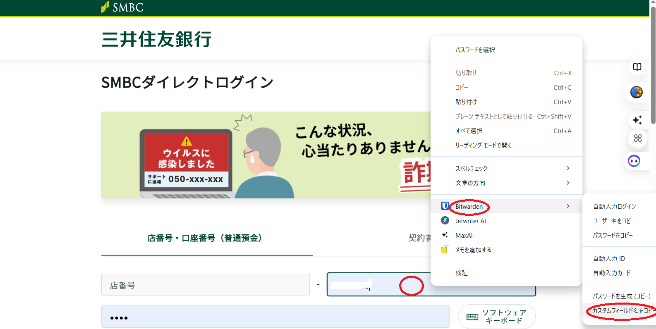Click the yellow sticky note memo icon
Viewport: 656px width, 329px height.
point(444,250)
